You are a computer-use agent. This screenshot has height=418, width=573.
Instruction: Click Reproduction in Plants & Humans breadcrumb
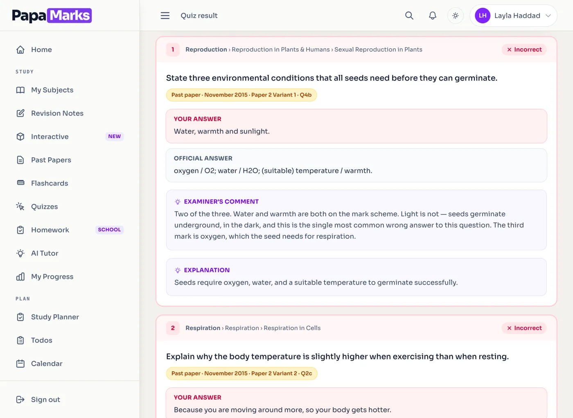[x=281, y=50]
